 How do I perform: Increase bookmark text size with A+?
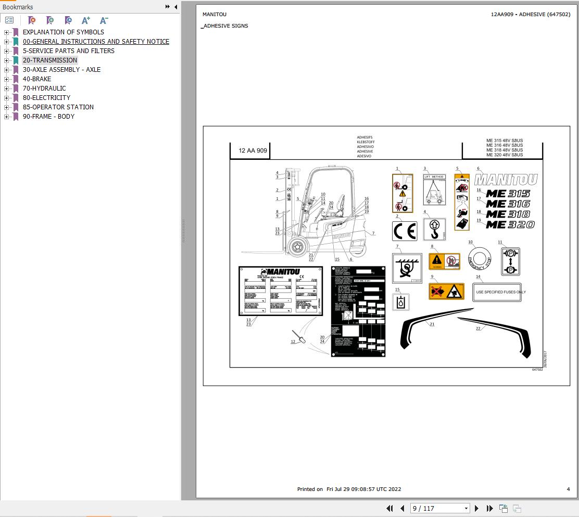tap(86, 20)
